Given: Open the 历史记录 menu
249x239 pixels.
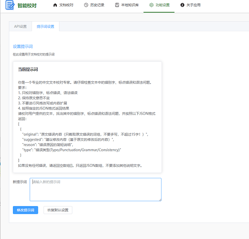Looking at the screenshot, I should (94, 5).
